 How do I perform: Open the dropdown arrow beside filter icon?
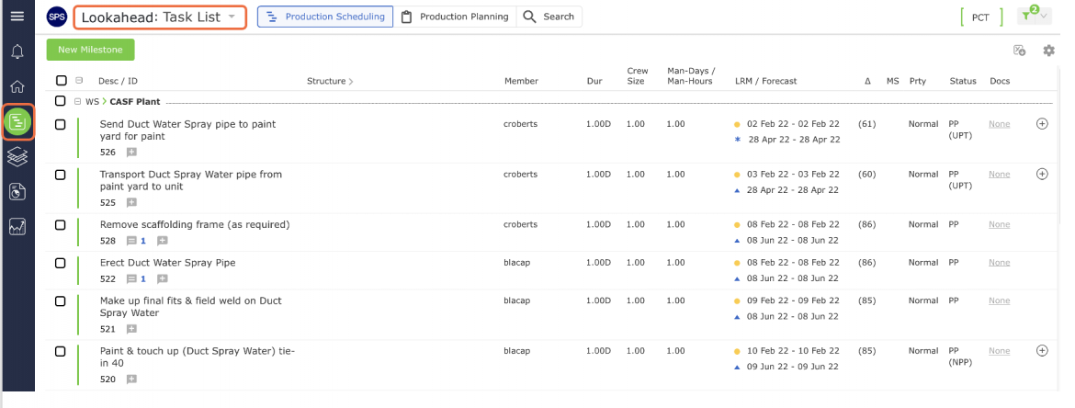[x=1044, y=17]
